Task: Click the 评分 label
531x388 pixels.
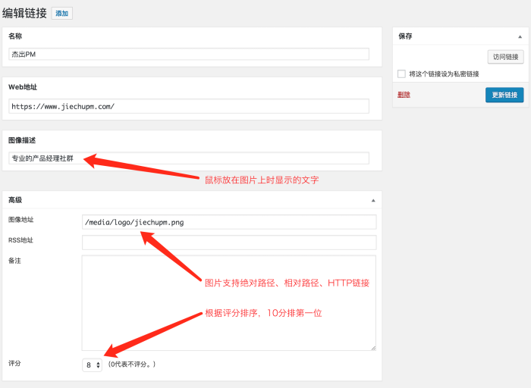Action: (x=14, y=363)
